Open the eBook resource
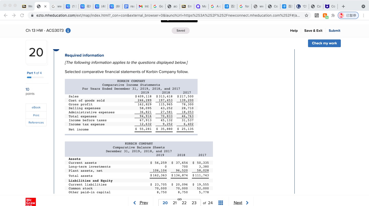 (36, 107)
